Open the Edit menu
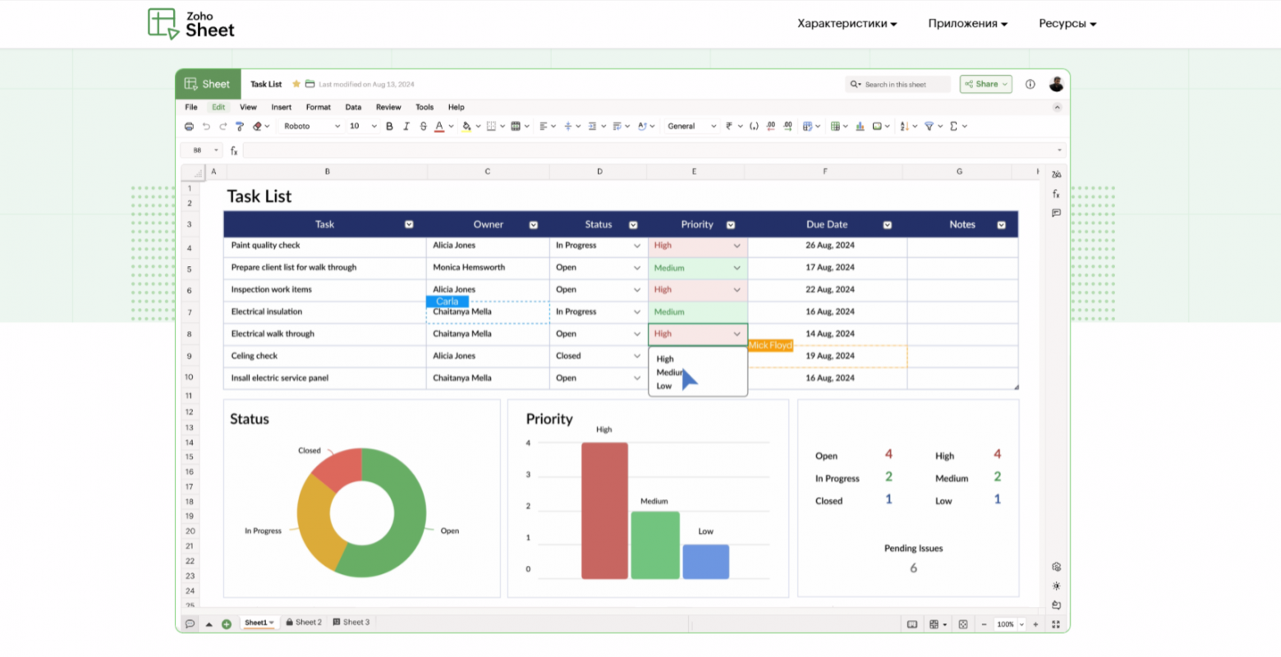 pyautogui.click(x=218, y=108)
